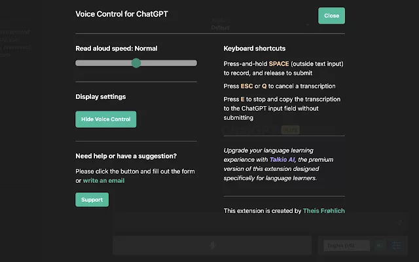Click the read aloud speed slider thumb
This screenshot has width=419, height=262.
coord(136,63)
